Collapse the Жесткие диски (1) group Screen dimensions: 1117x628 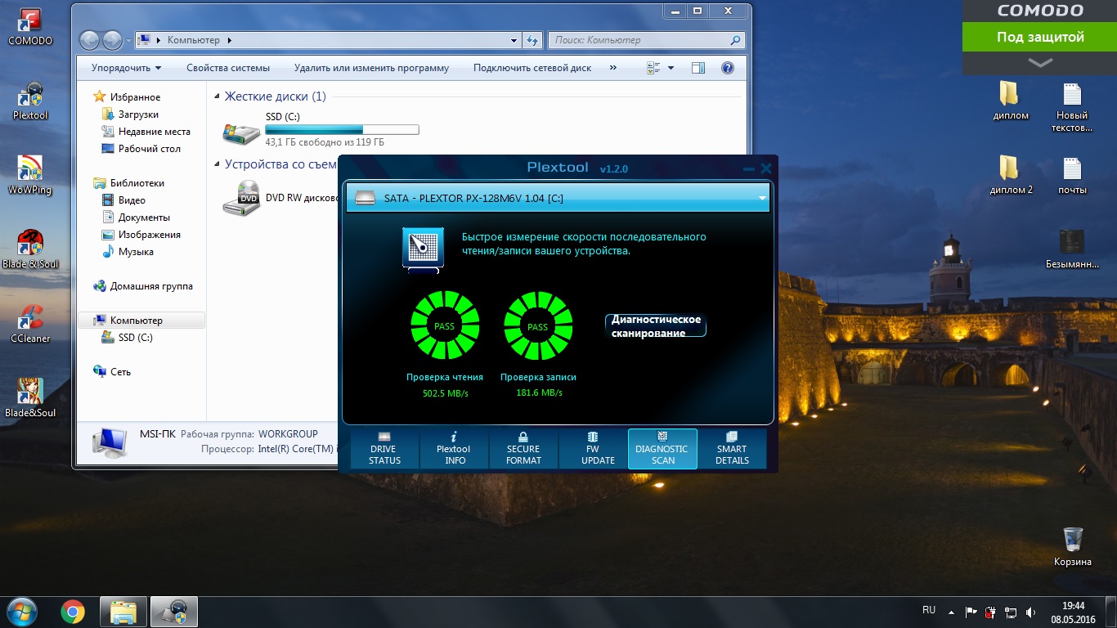coord(217,96)
